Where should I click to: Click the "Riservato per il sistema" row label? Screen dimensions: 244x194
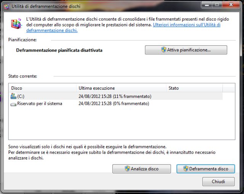coord(40,103)
